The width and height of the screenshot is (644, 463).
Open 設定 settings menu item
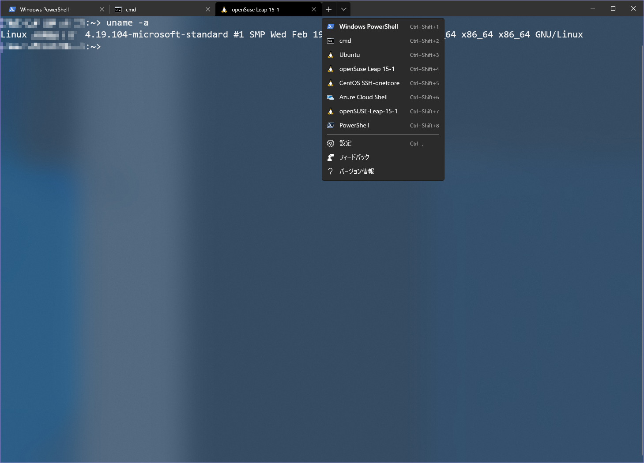[383, 143]
